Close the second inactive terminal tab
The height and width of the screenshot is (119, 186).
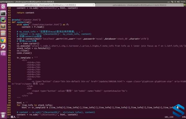[182, 5]
